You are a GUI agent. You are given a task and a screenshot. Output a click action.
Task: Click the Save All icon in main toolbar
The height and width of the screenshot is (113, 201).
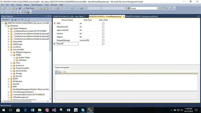(x=19, y=8)
